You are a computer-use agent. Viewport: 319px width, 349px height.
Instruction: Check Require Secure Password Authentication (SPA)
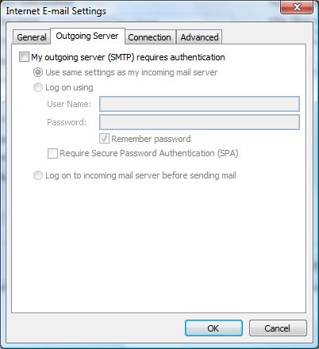(x=52, y=153)
